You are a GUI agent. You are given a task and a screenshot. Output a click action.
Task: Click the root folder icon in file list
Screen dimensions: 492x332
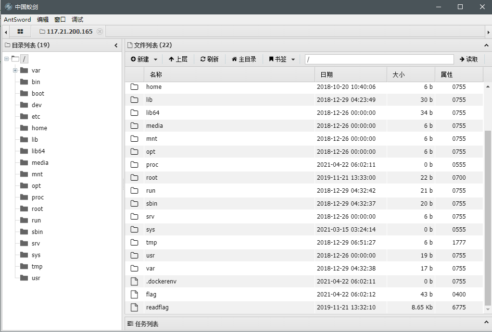135,178
